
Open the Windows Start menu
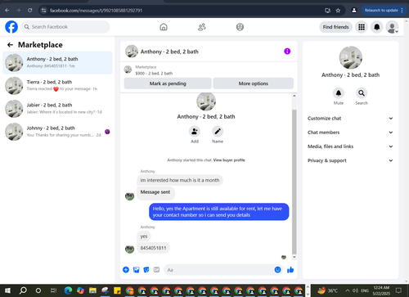7,290
